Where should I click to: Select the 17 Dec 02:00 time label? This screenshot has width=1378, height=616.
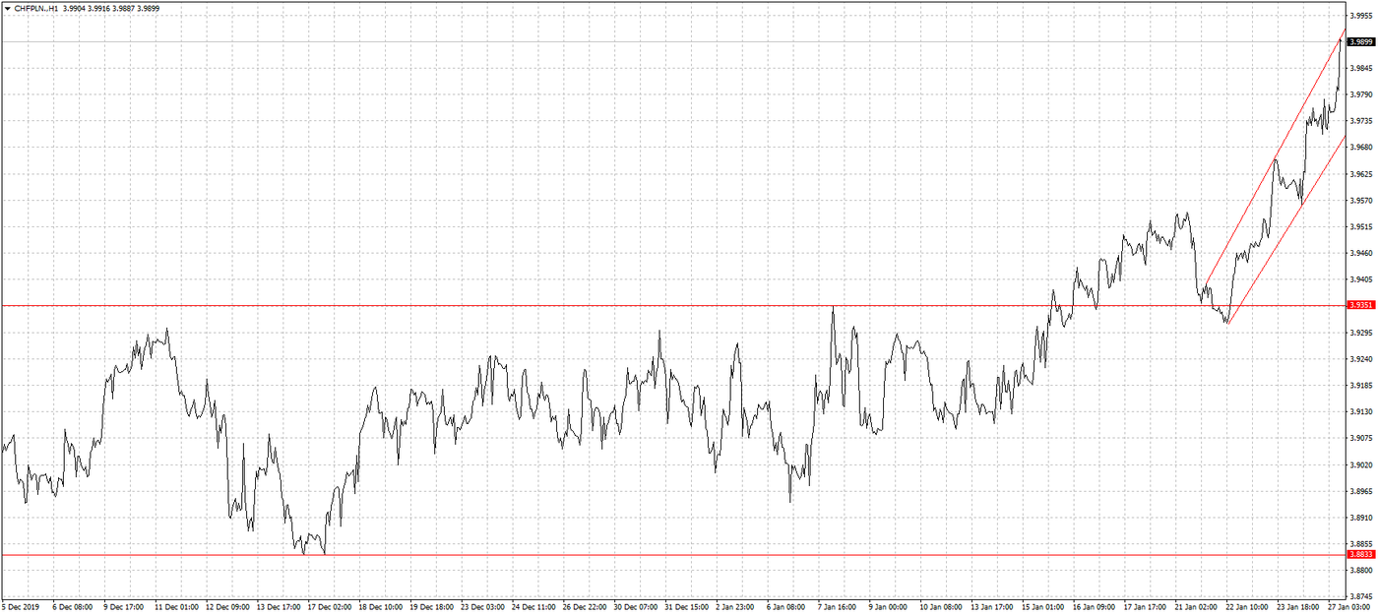tap(328, 608)
